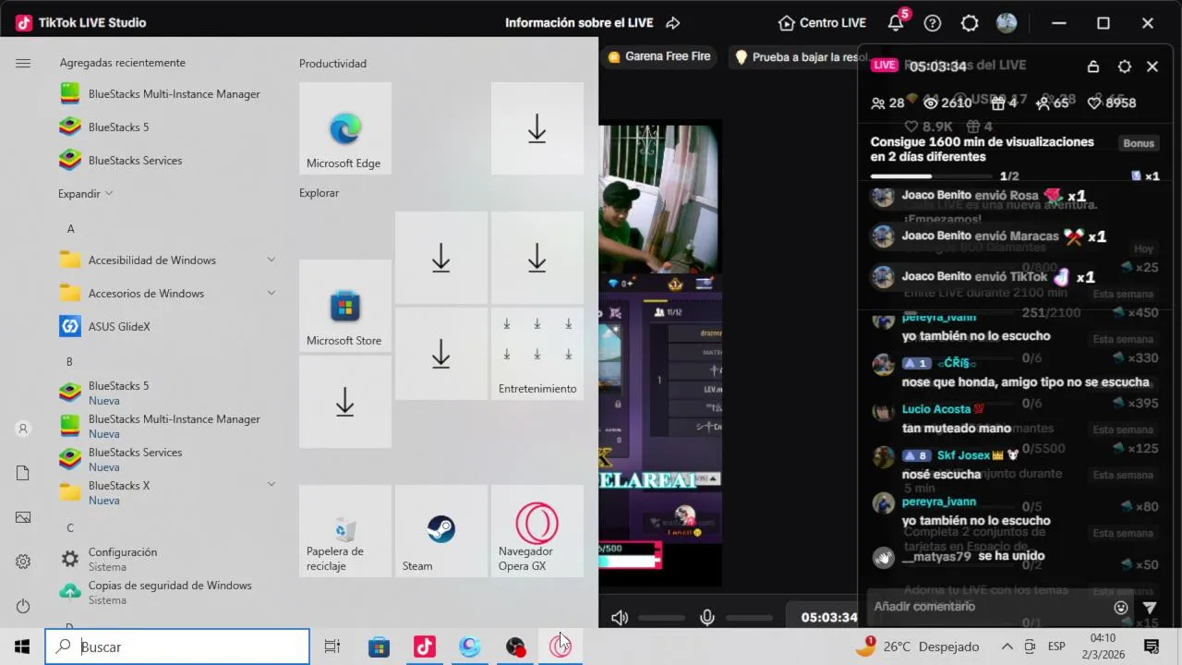This screenshot has height=665, width=1182.
Task: Close the LIVE stats panel with X
Action: pyautogui.click(x=1152, y=66)
